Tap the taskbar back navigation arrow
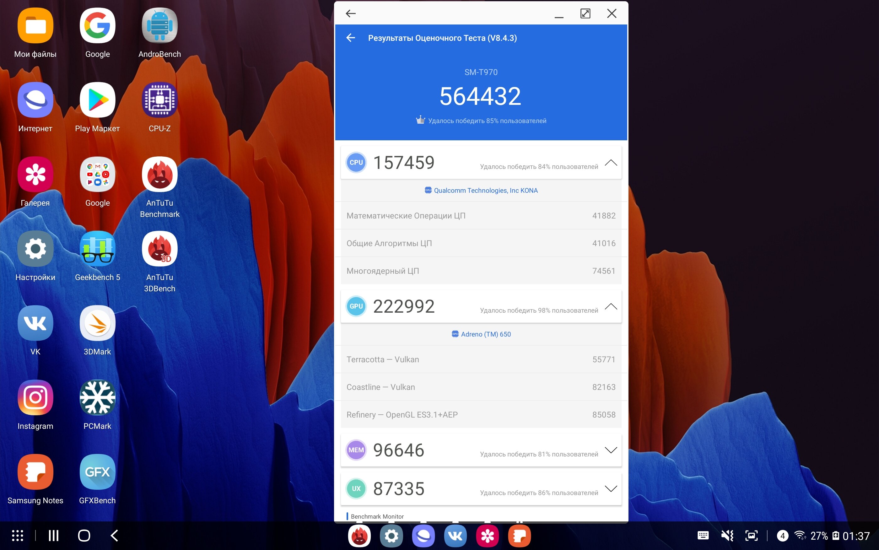Image resolution: width=879 pixels, height=550 pixels. click(114, 536)
